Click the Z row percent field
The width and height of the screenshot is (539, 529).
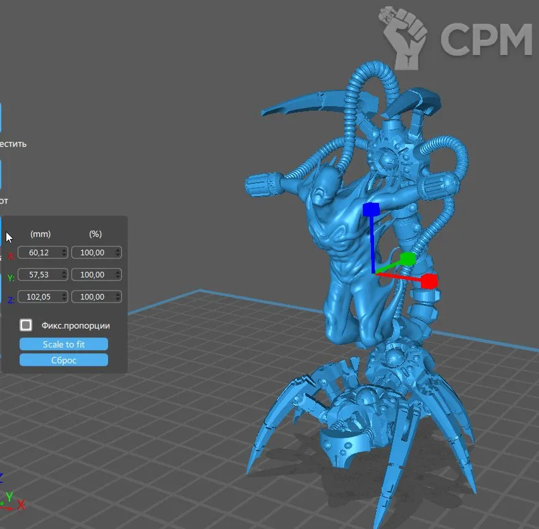(94, 297)
